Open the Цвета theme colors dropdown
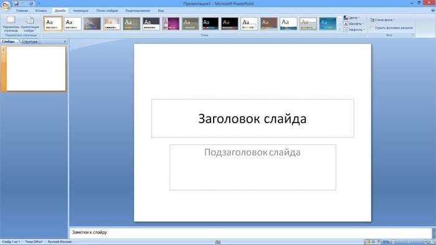Viewport: 436px width, 245px height. point(352,17)
